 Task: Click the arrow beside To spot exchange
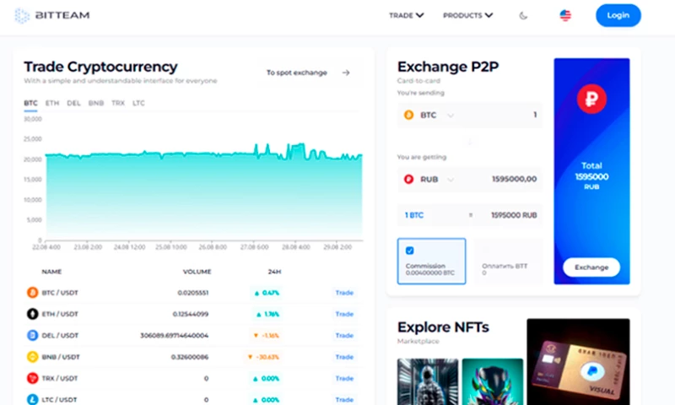(x=346, y=73)
